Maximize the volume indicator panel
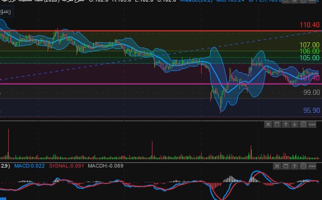Image resolution: width=322 pixels, height=200 pixels. click(277, 124)
